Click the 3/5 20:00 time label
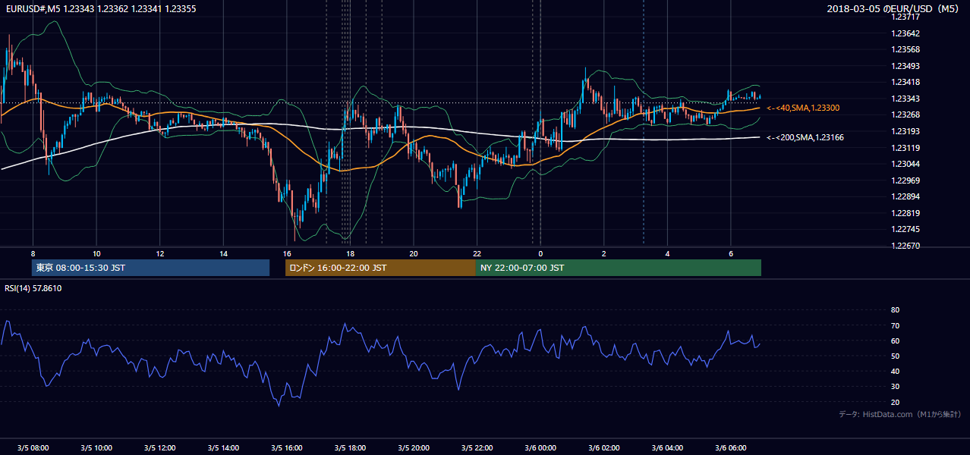 [x=414, y=447]
